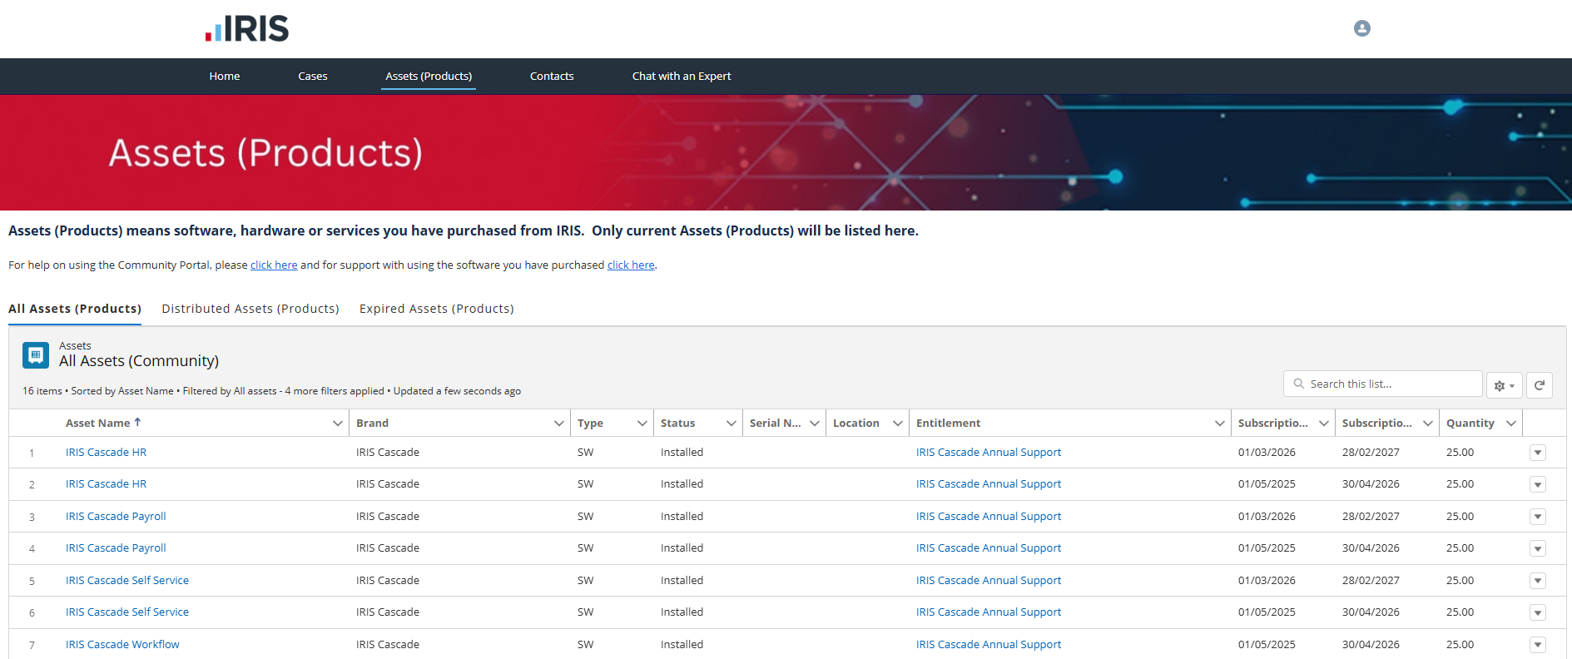This screenshot has height=659, width=1572.
Task: Open row 2 IRIS Cascade Annual Support entitlement
Action: click(x=989, y=483)
